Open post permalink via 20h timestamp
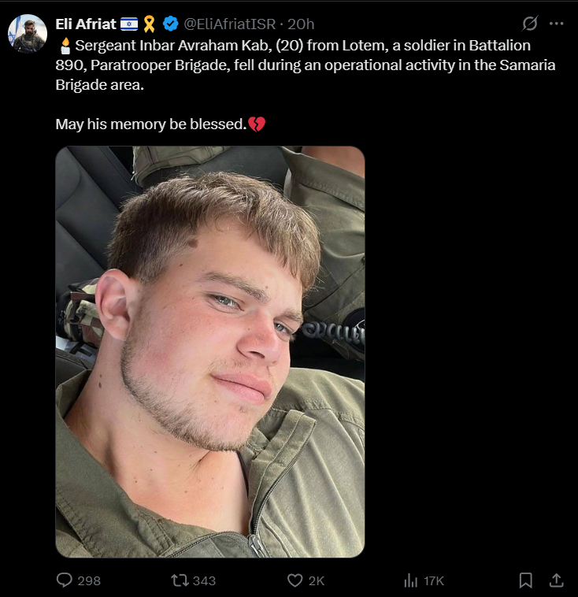 (302, 24)
